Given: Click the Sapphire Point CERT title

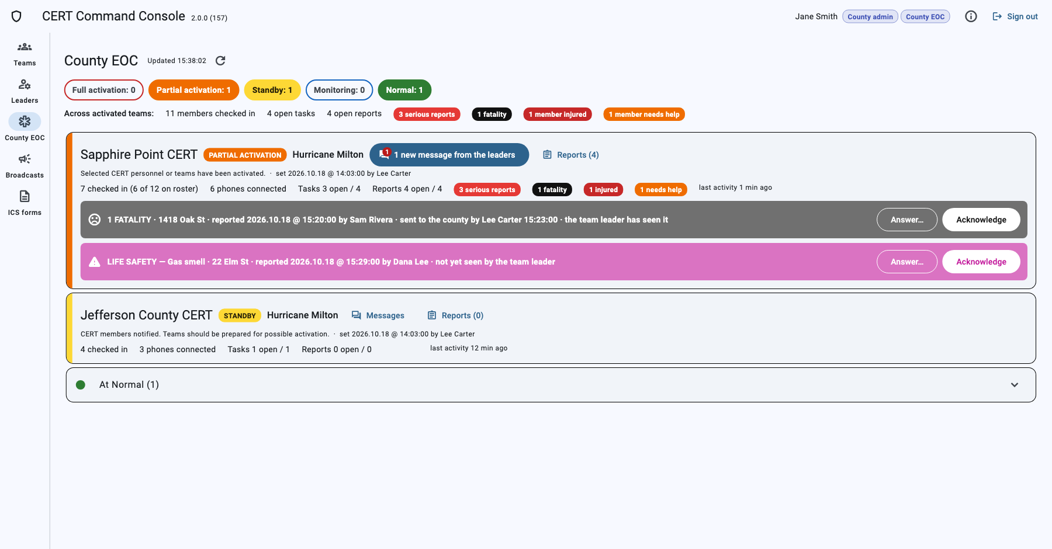Looking at the screenshot, I should click(x=139, y=155).
